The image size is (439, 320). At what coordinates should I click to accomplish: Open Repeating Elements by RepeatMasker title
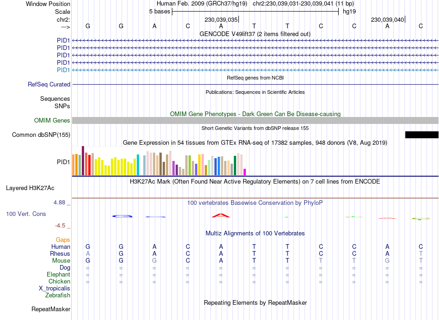pos(255,303)
